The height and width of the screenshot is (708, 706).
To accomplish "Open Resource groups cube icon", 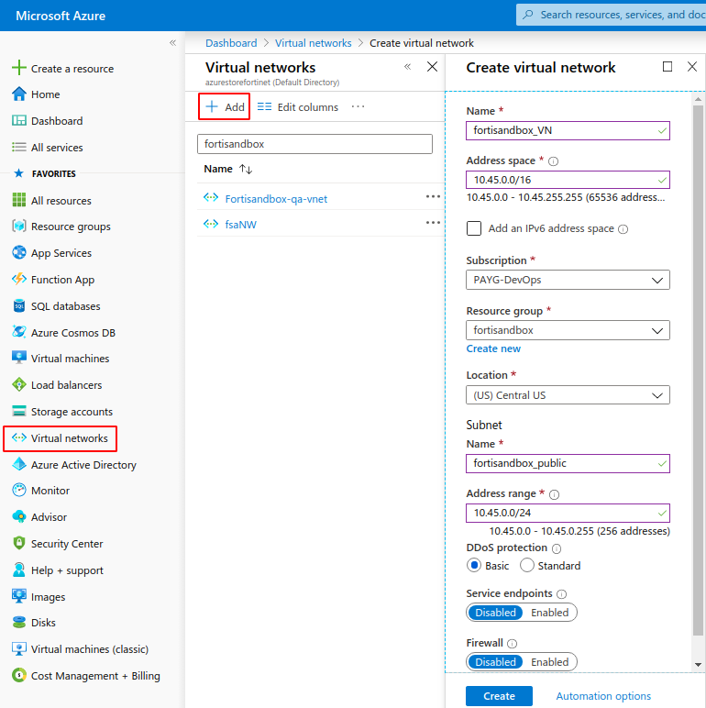I will tap(19, 226).
